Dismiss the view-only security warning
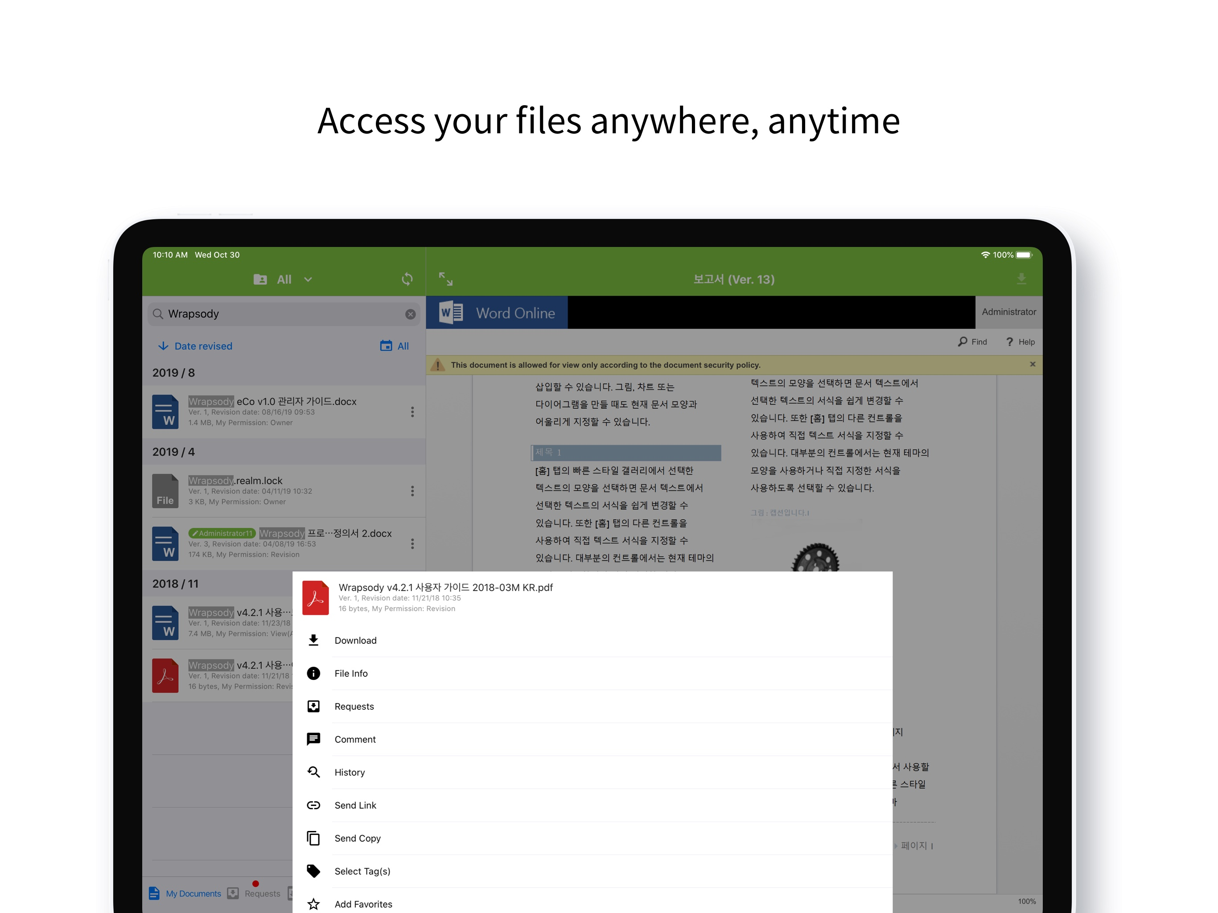Screen dimensions: 1218x913 click(1033, 364)
